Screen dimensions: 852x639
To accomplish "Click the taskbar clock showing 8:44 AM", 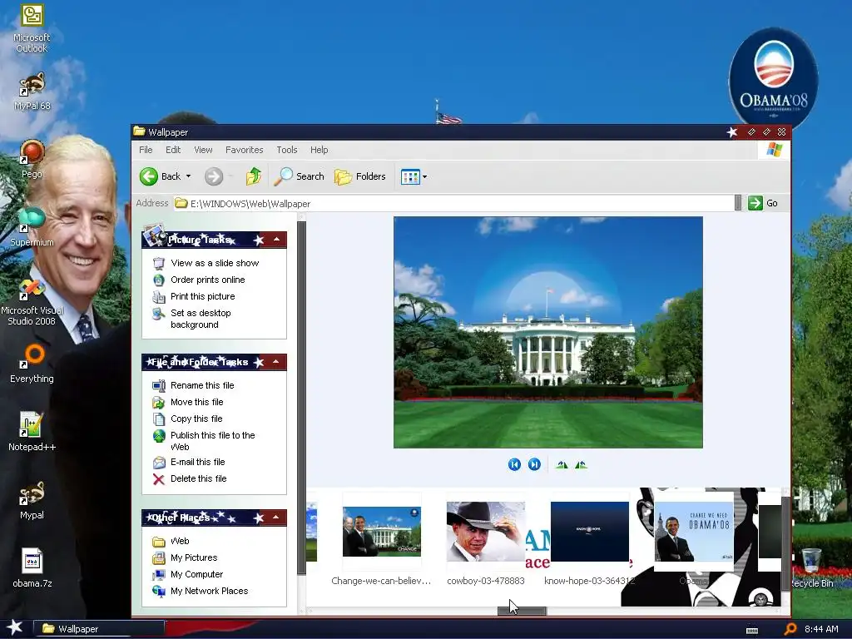I will [821, 629].
